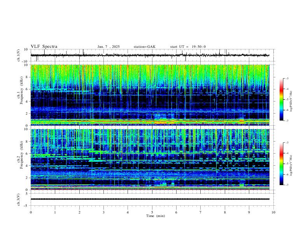Click the '-3' label on ch.1 color bar

pyautogui.click(x=287, y=78)
